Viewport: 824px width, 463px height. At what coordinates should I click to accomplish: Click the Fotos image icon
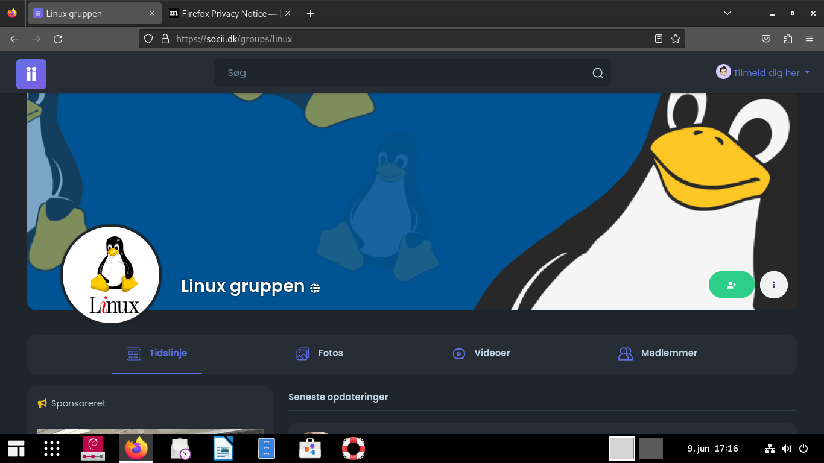(x=303, y=354)
